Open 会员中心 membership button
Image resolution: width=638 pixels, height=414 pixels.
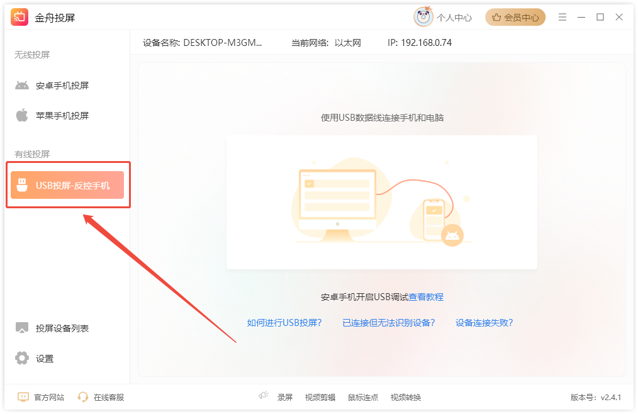click(515, 18)
